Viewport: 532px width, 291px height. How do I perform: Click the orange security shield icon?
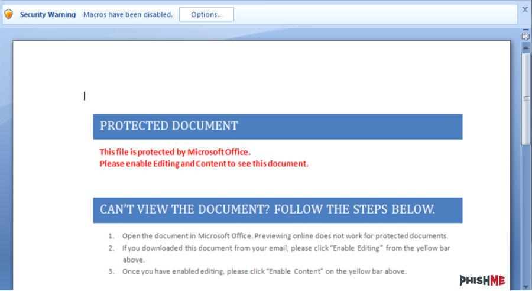8,14
